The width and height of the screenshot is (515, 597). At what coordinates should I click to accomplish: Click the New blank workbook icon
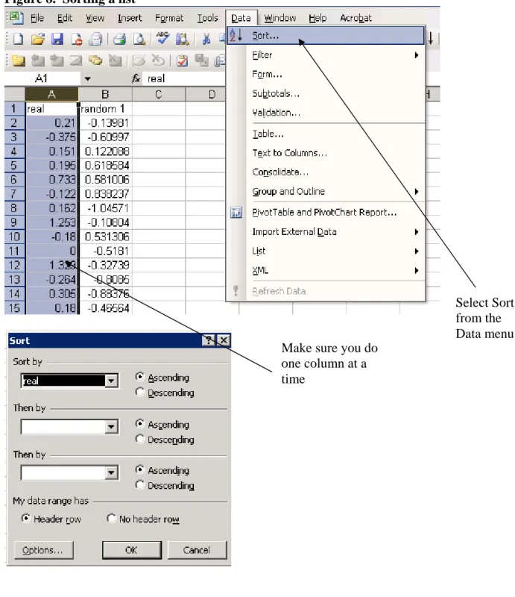[18, 39]
